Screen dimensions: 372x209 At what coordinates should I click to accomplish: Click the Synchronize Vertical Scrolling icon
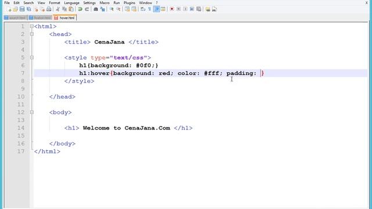tap(127, 9)
